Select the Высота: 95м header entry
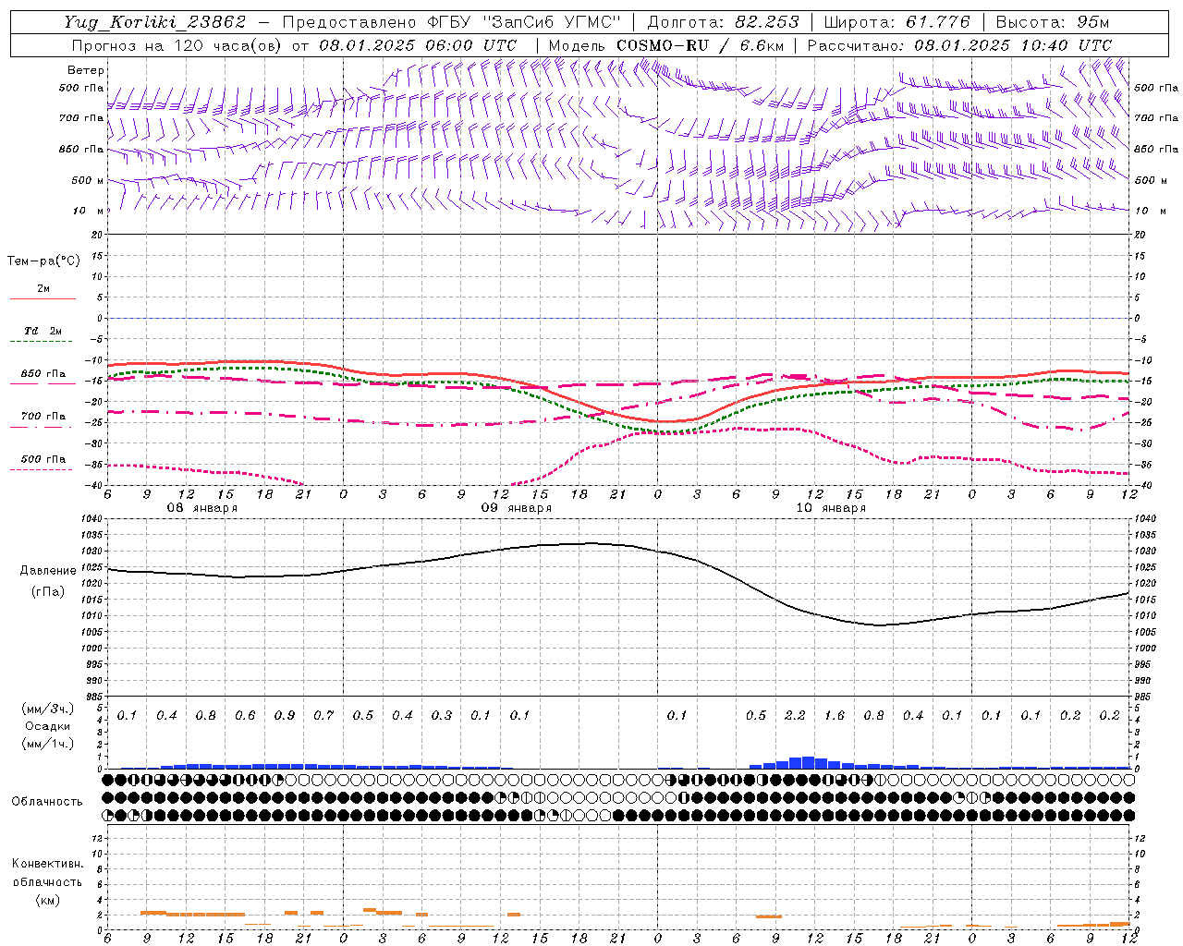This screenshot has width=1183, height=946. point(1052,22)
